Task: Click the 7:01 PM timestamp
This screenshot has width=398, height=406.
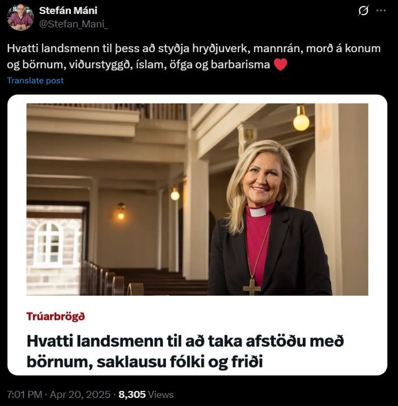Action: pos(25,395)
